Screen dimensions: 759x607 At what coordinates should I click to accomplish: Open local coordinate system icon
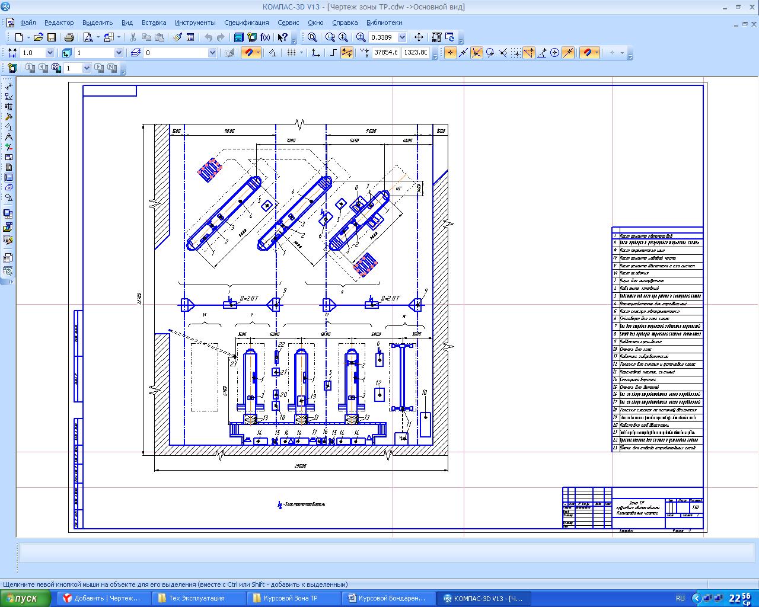point(315,53)
